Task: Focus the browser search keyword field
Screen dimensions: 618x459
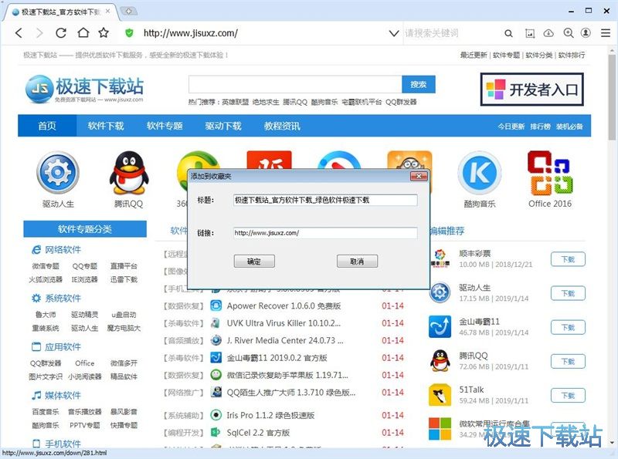Action: [451, 33]
